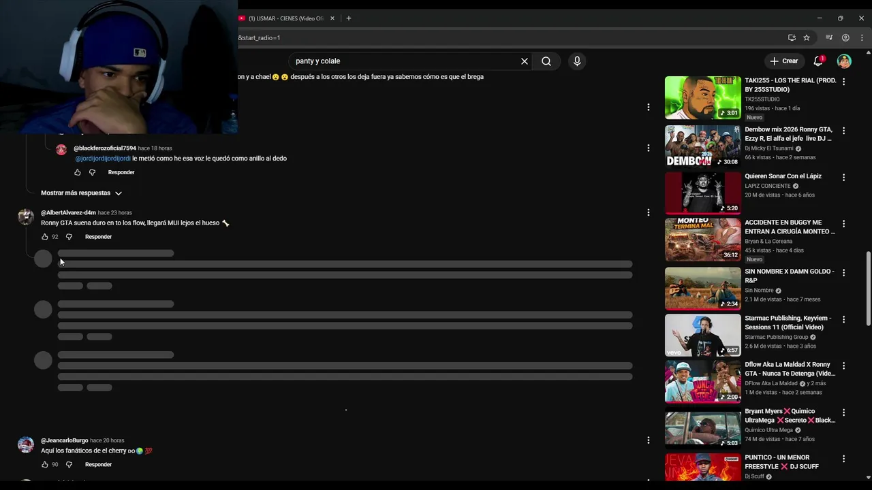Dislike the @JeancarloBurgo comment

coord(69,464)
